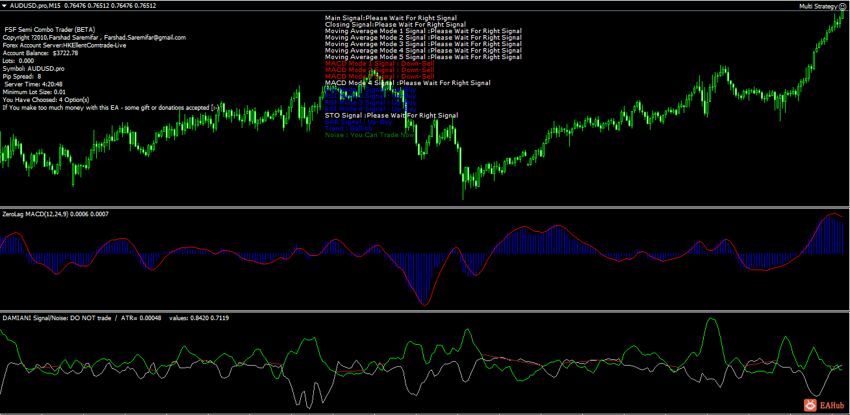
Task: Click 'Moving Average Mode 5 Signal' line
Action: click(423, 57)
